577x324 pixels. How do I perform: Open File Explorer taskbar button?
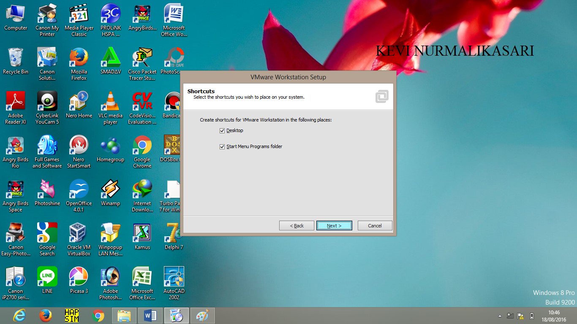(x=124, y=316)
